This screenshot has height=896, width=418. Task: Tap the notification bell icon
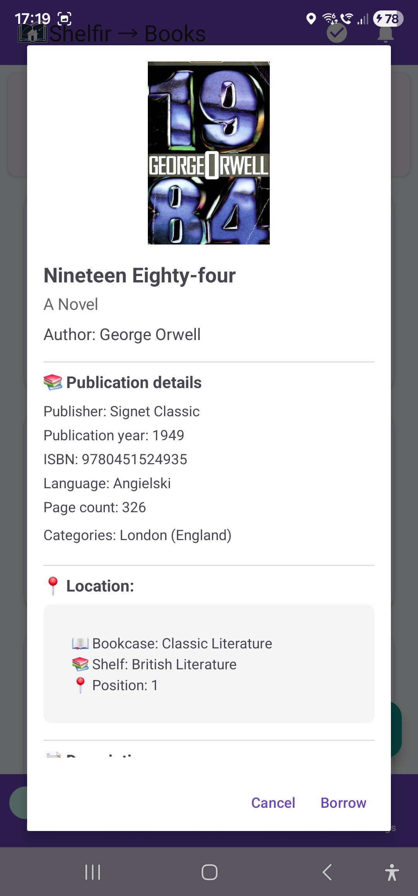click(385, 34)
